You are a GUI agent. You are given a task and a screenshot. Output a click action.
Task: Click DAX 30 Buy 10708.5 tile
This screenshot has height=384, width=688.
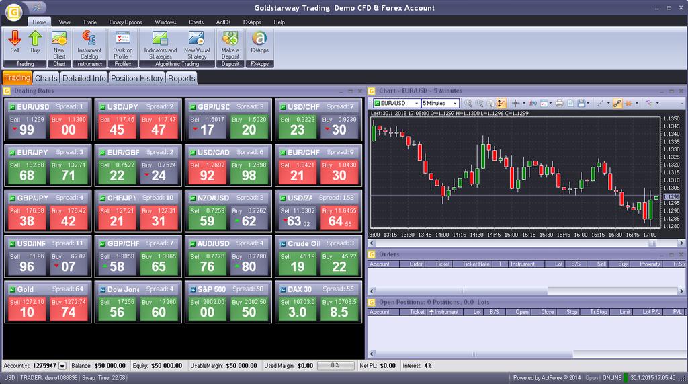click(339, 309)
